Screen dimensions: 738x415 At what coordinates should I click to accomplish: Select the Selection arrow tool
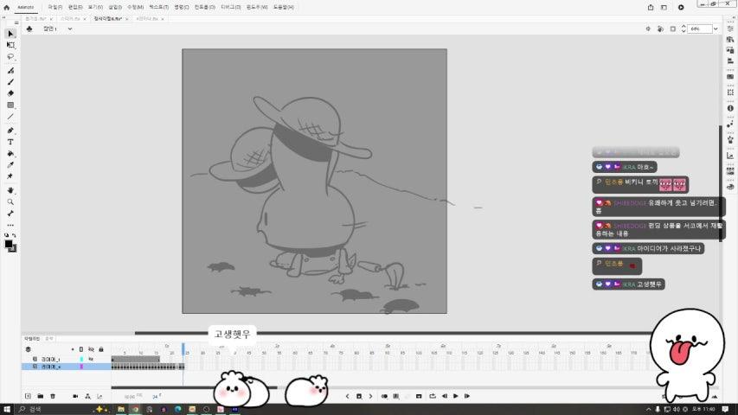click(10, 34)
